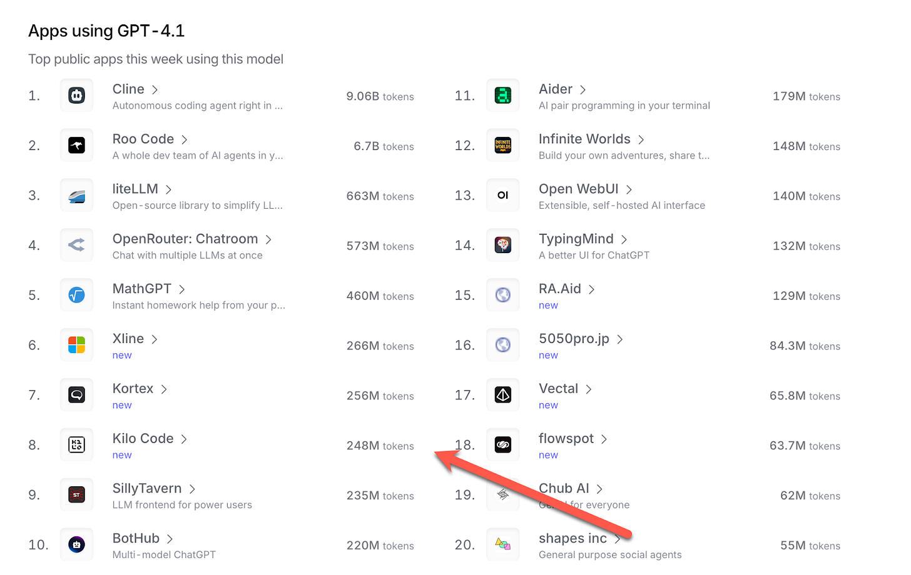911x575 pixels.
Task: Click the Roo Code app icon
Action: 76,146
